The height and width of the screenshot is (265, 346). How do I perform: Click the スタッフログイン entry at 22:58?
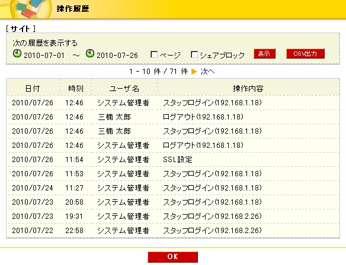pos(212,231)
